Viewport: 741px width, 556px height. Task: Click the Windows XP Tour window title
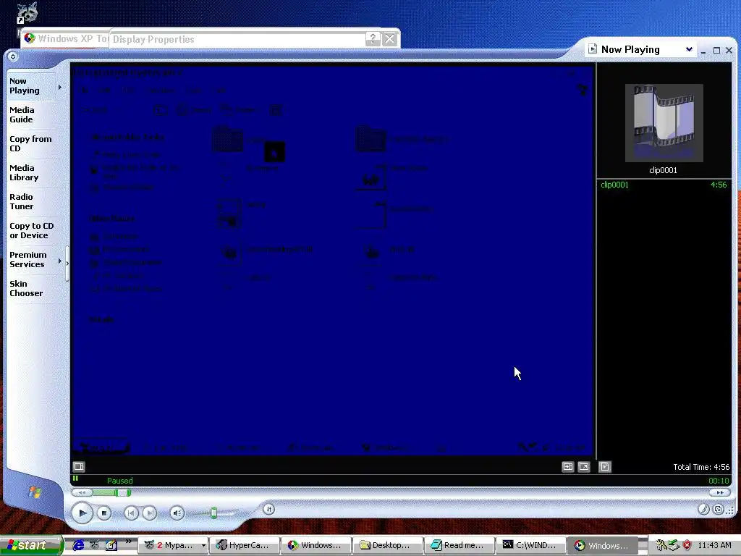73,39
